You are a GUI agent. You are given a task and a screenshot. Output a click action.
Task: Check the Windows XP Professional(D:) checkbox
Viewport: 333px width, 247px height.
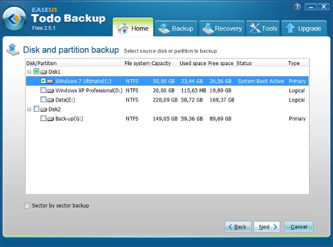coord(43,90)
